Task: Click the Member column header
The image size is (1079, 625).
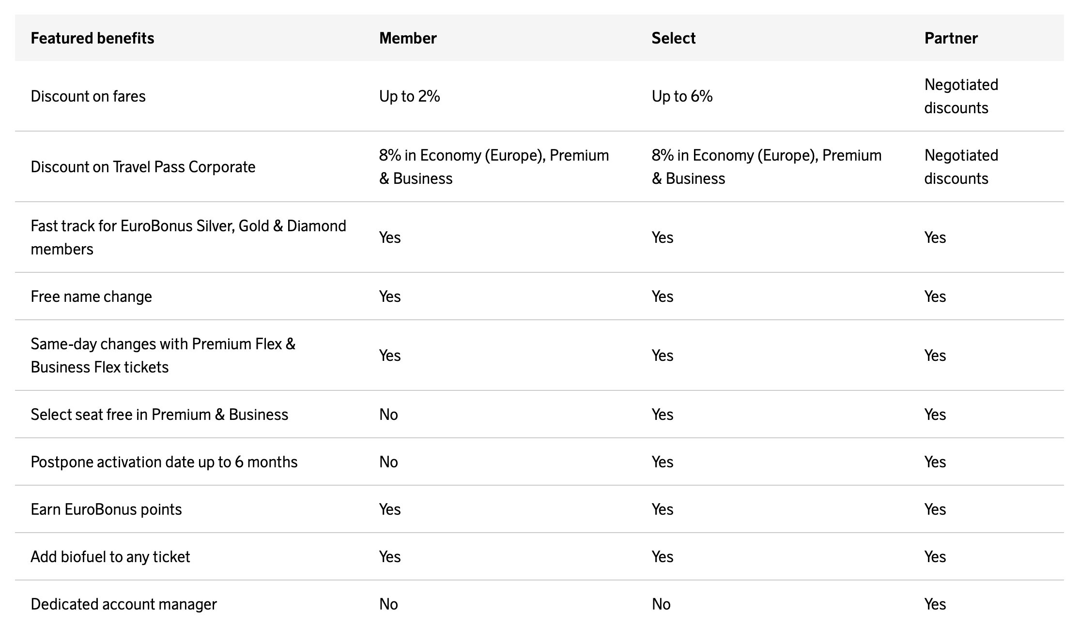Action: [408, 38]
